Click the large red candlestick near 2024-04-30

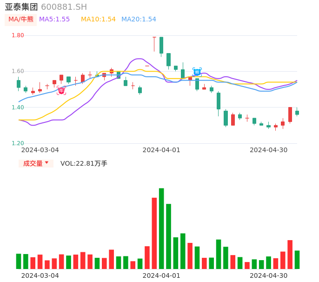290,114
